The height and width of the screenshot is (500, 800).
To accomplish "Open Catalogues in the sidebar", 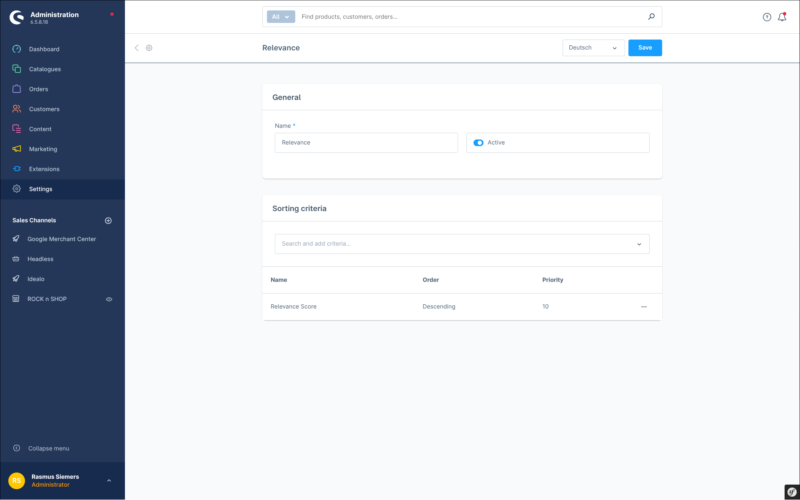I will coord(45,69).
